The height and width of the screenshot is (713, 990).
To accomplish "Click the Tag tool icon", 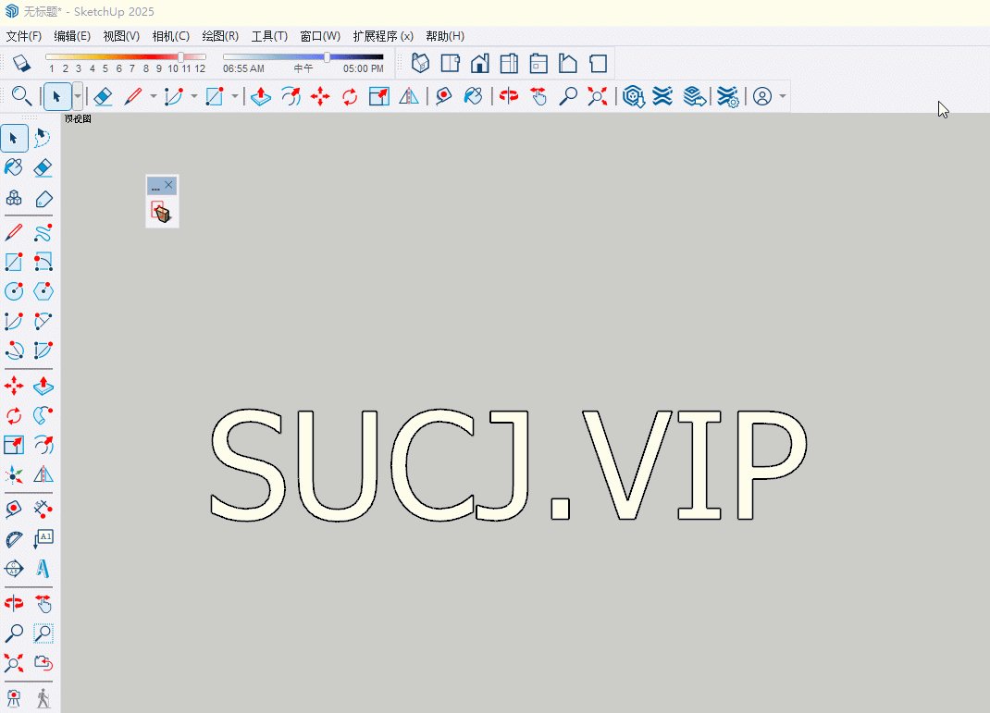I will [x=43, y=199].
